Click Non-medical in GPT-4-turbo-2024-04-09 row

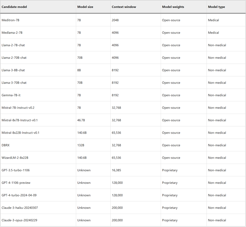pyautogui.click(x=217, y=195)
